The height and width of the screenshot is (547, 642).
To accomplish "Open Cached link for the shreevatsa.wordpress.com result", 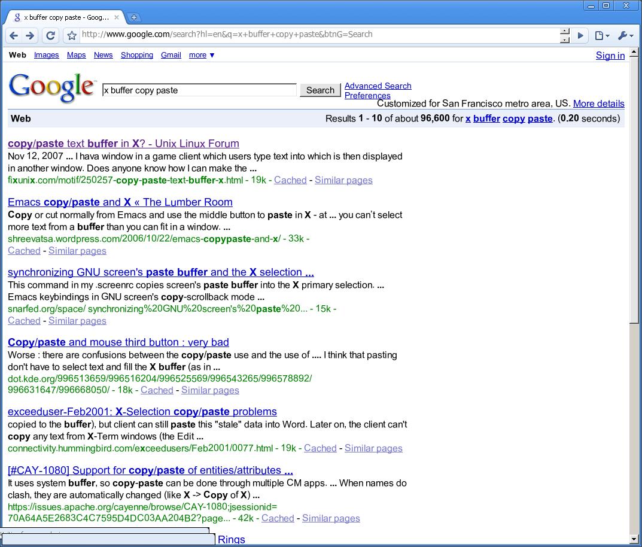I will (24, 251).
